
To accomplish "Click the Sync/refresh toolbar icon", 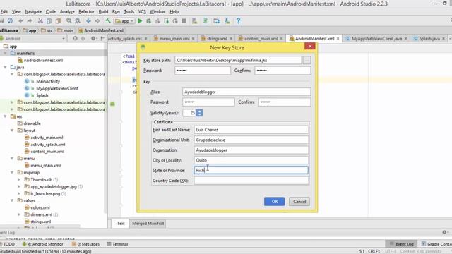I will [10, 20].
